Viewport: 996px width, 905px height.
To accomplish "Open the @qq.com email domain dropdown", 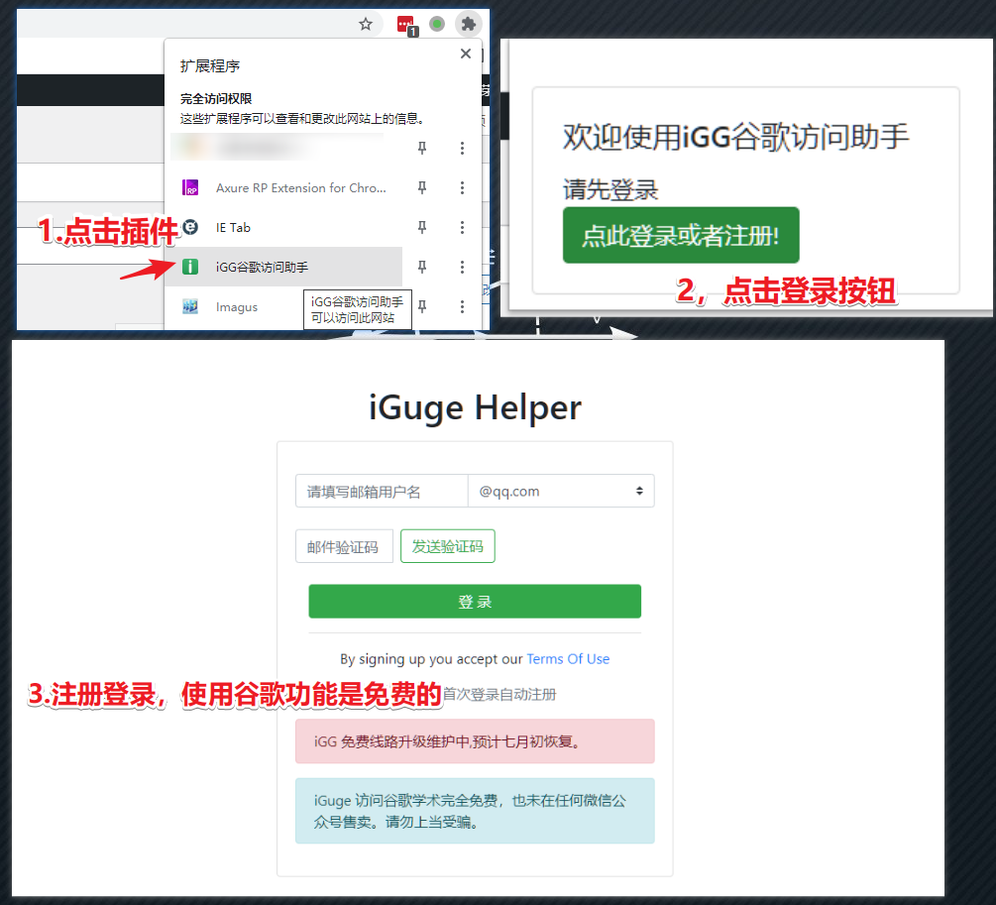I will [561, 492].
